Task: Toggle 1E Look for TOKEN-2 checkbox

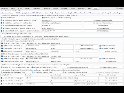Action: pyautogui.click(x=1, y=31)
